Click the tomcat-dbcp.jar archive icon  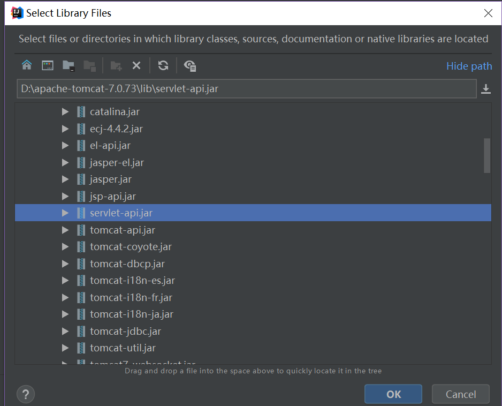pyautogui.click(x=81, y=264)
